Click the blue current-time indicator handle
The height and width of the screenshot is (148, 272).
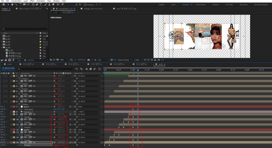138,70
